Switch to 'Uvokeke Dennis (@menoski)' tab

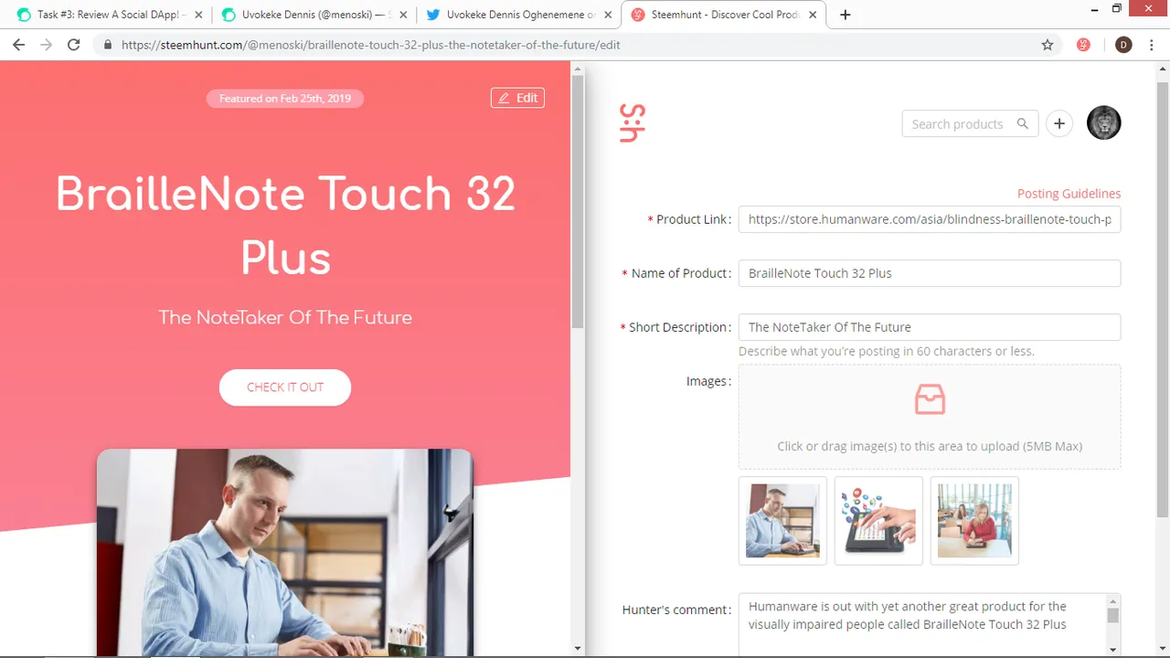point(314,15)
